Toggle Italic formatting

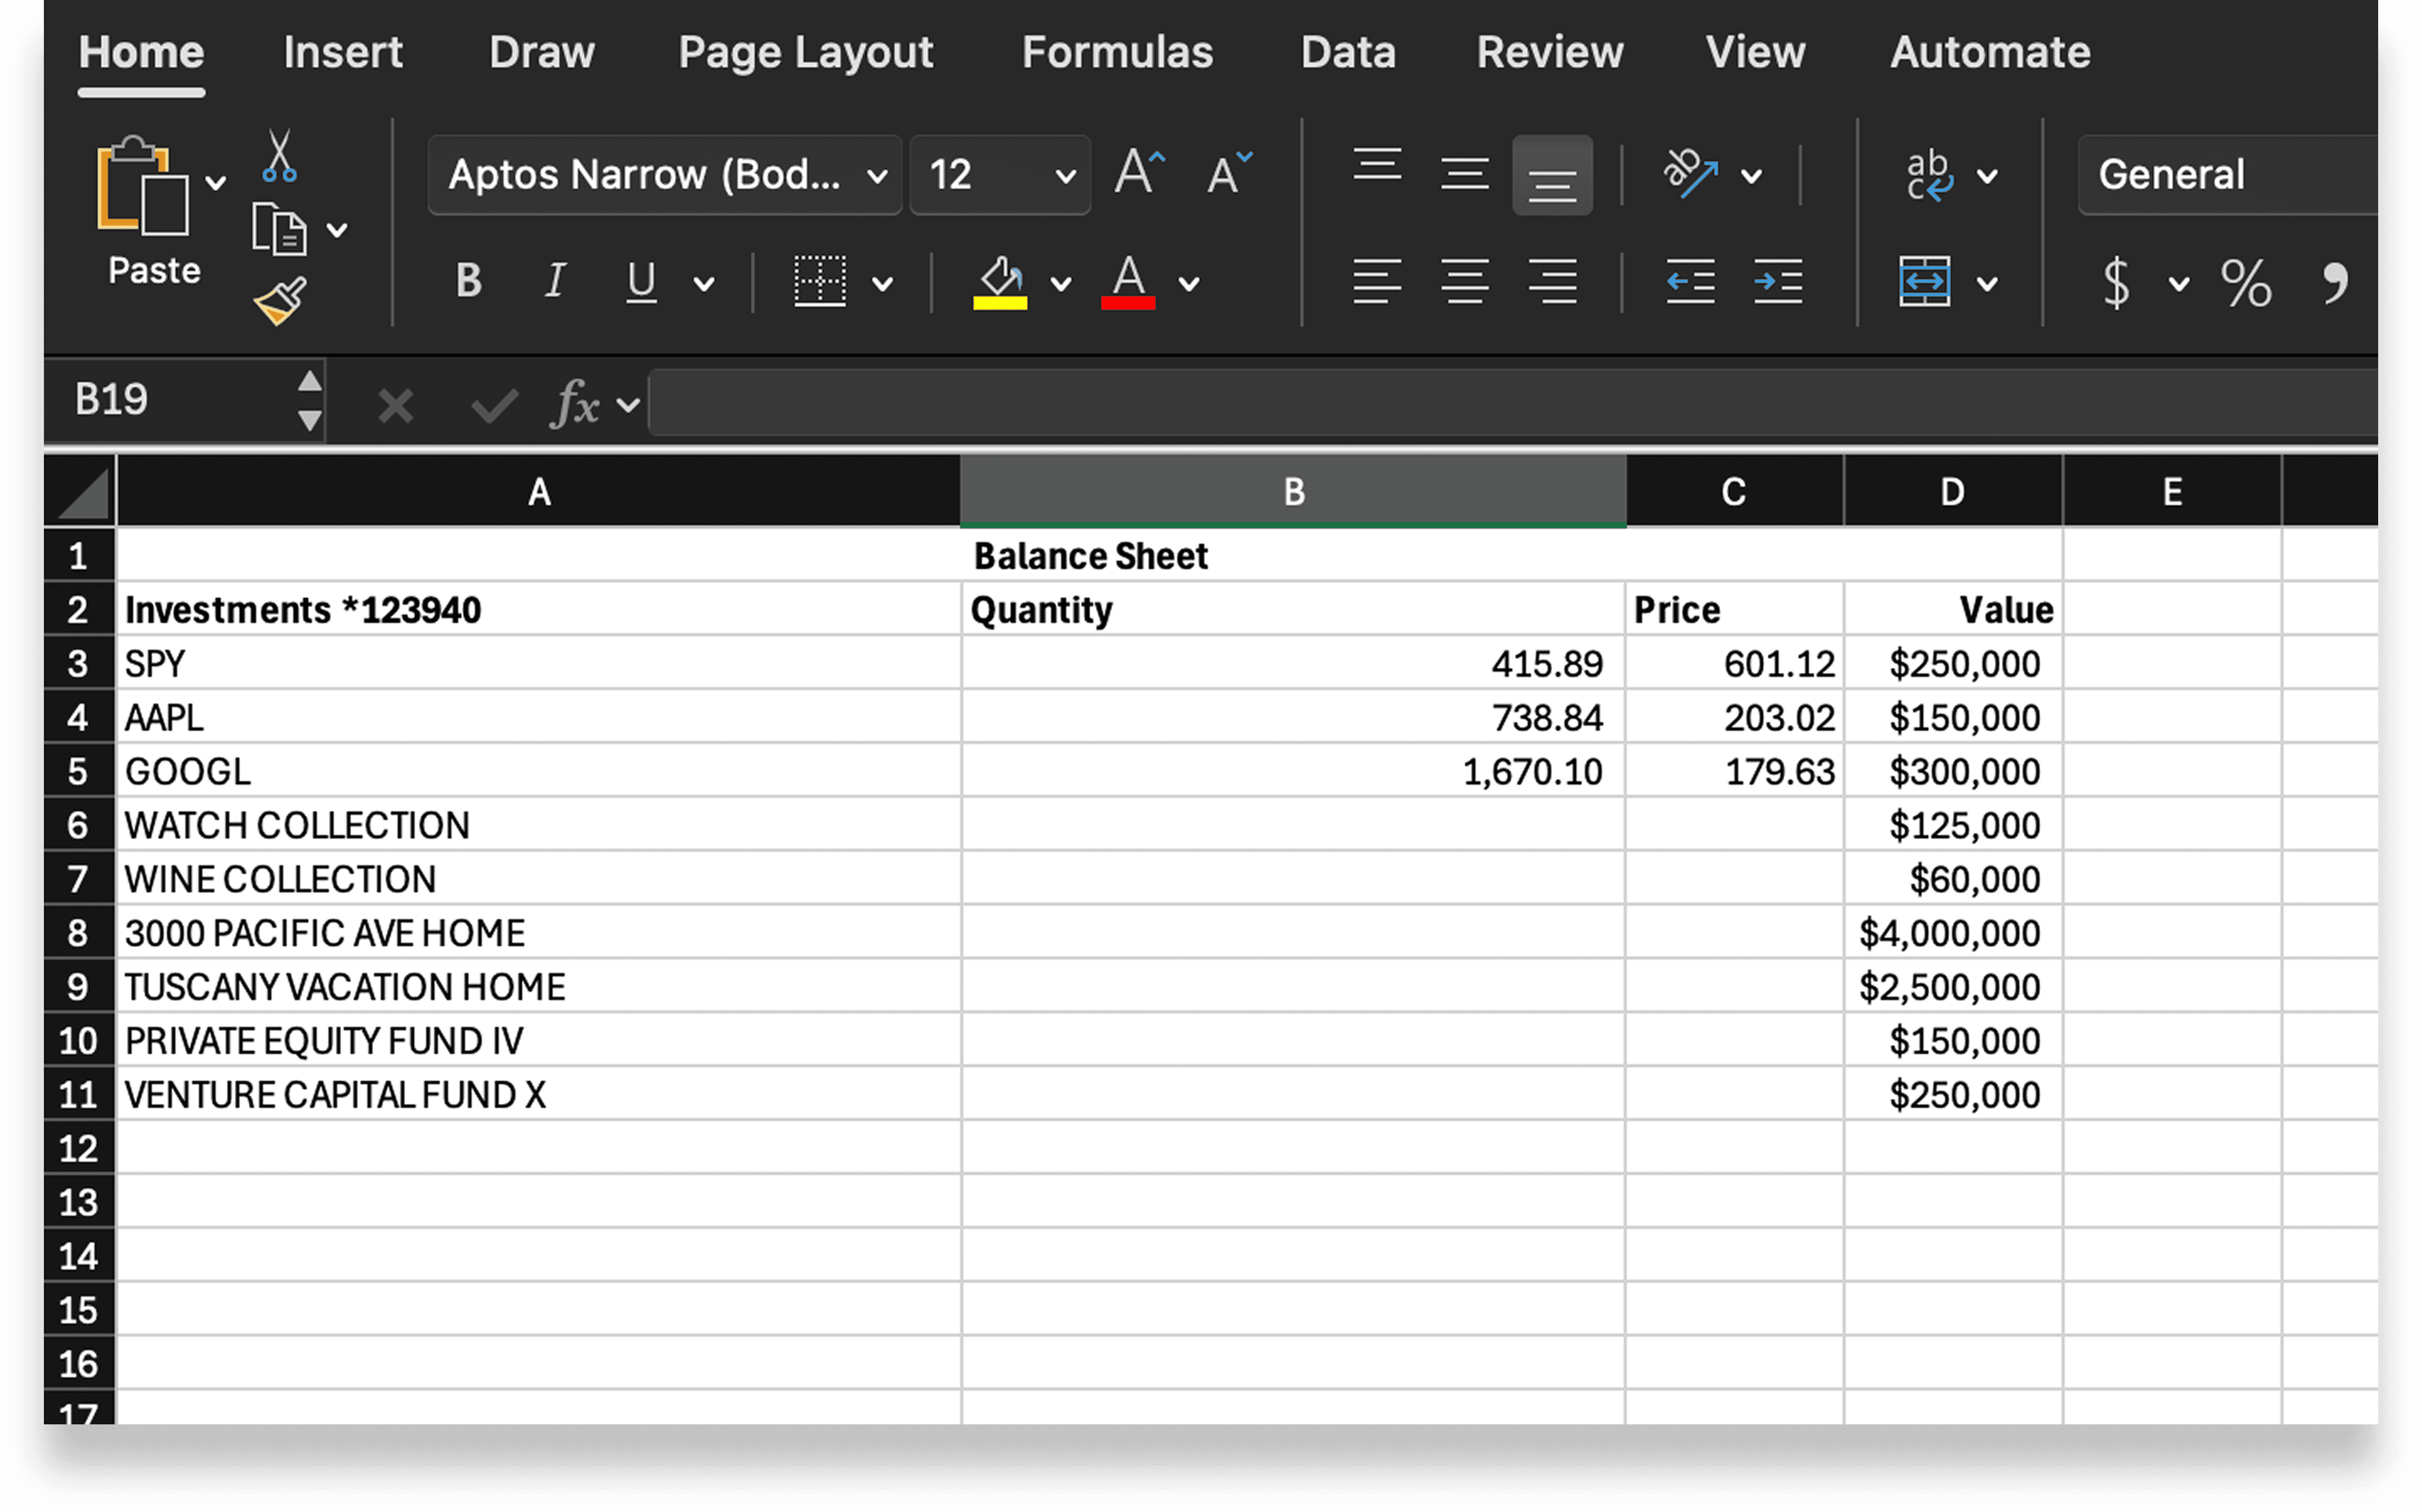(x=555, y=281)
